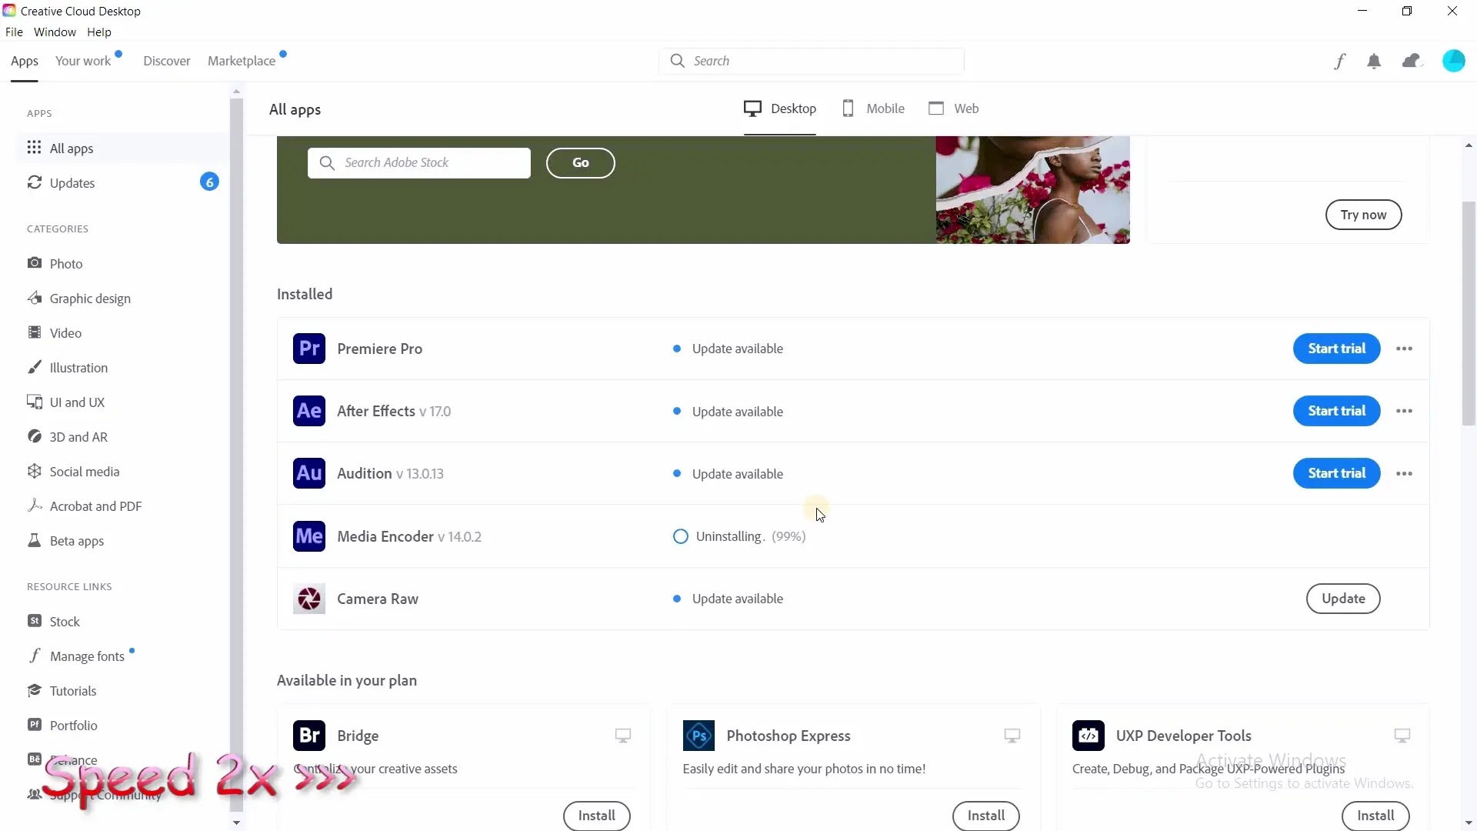The height and width of the screenshot is (831, 1477).
Task: Click the Premiere Pro app icon
Action: (x=308, y=349)
